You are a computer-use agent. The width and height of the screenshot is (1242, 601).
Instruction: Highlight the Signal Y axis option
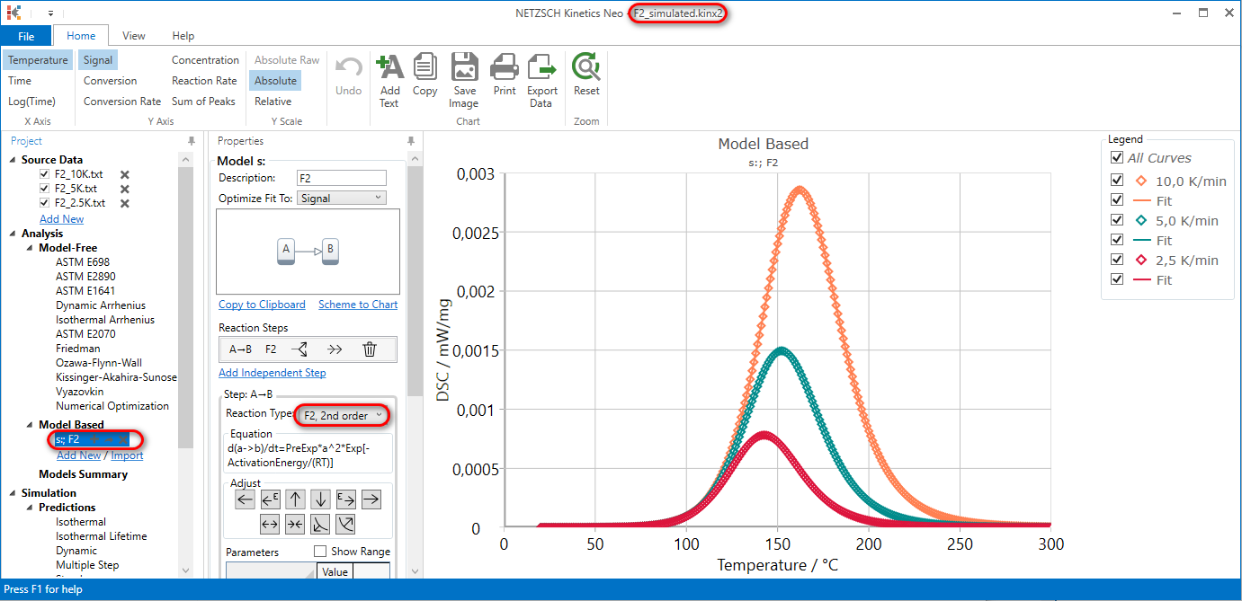coord(97,59)
